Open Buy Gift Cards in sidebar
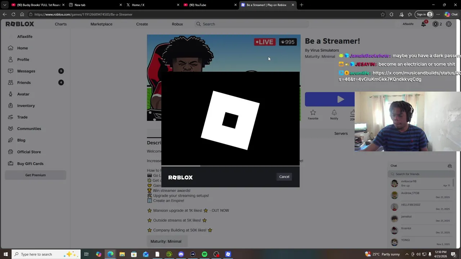The height and width of the screenshot is (259, 461). [30, 163]
